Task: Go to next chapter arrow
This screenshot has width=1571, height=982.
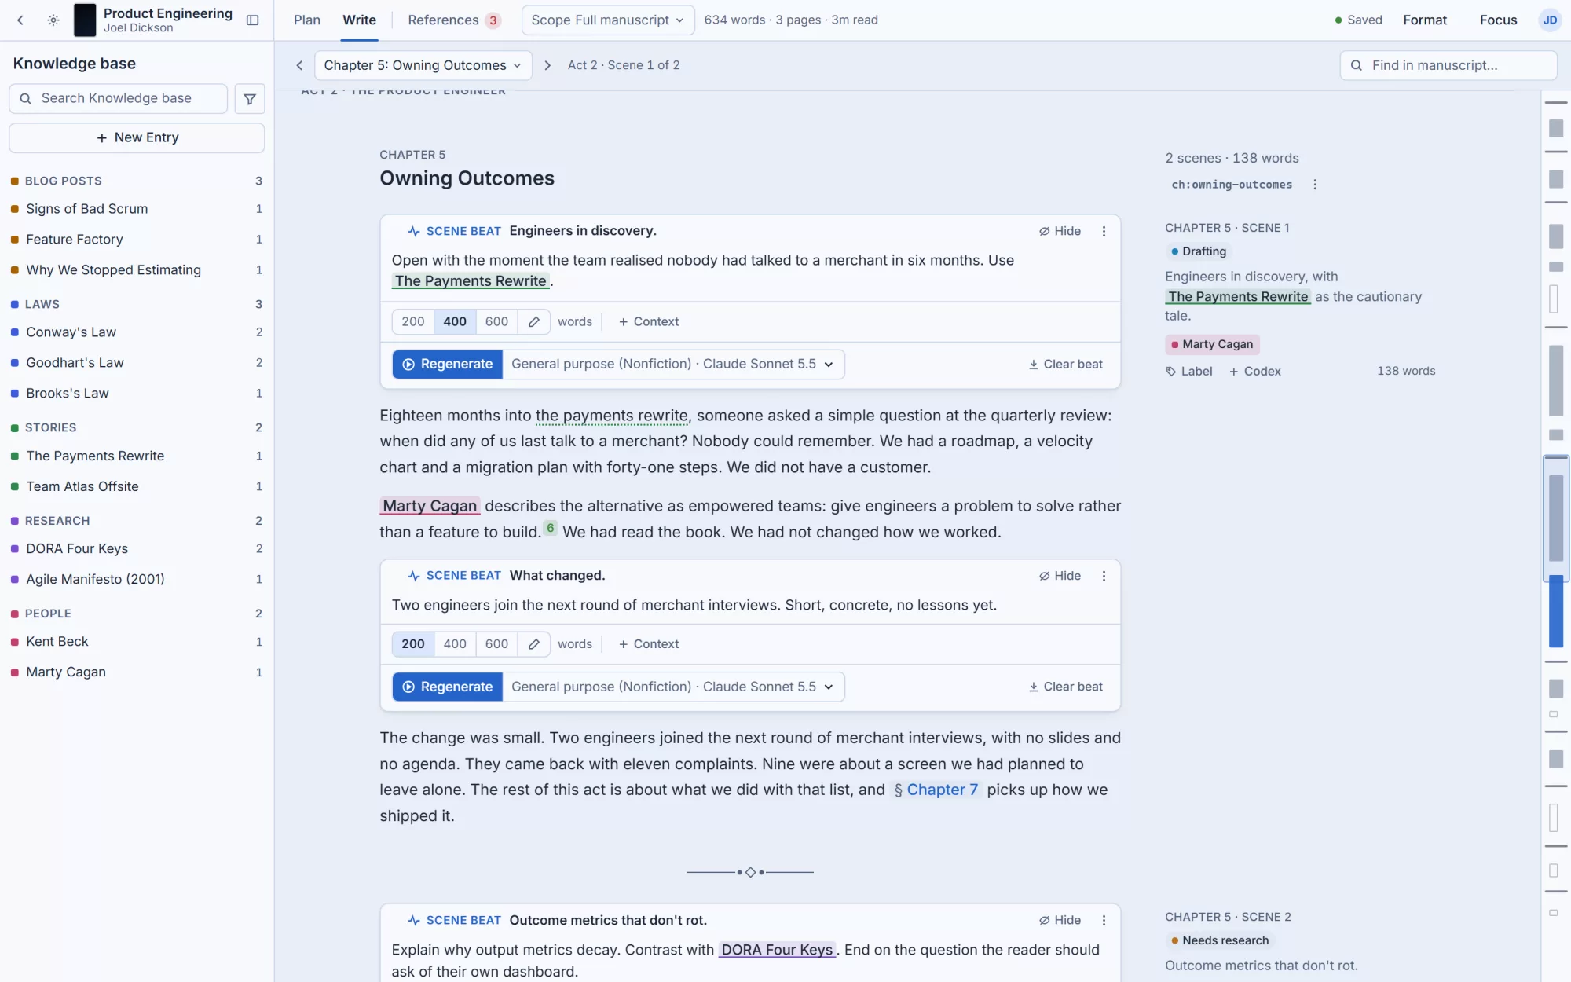Action: (x=547, y=65)
